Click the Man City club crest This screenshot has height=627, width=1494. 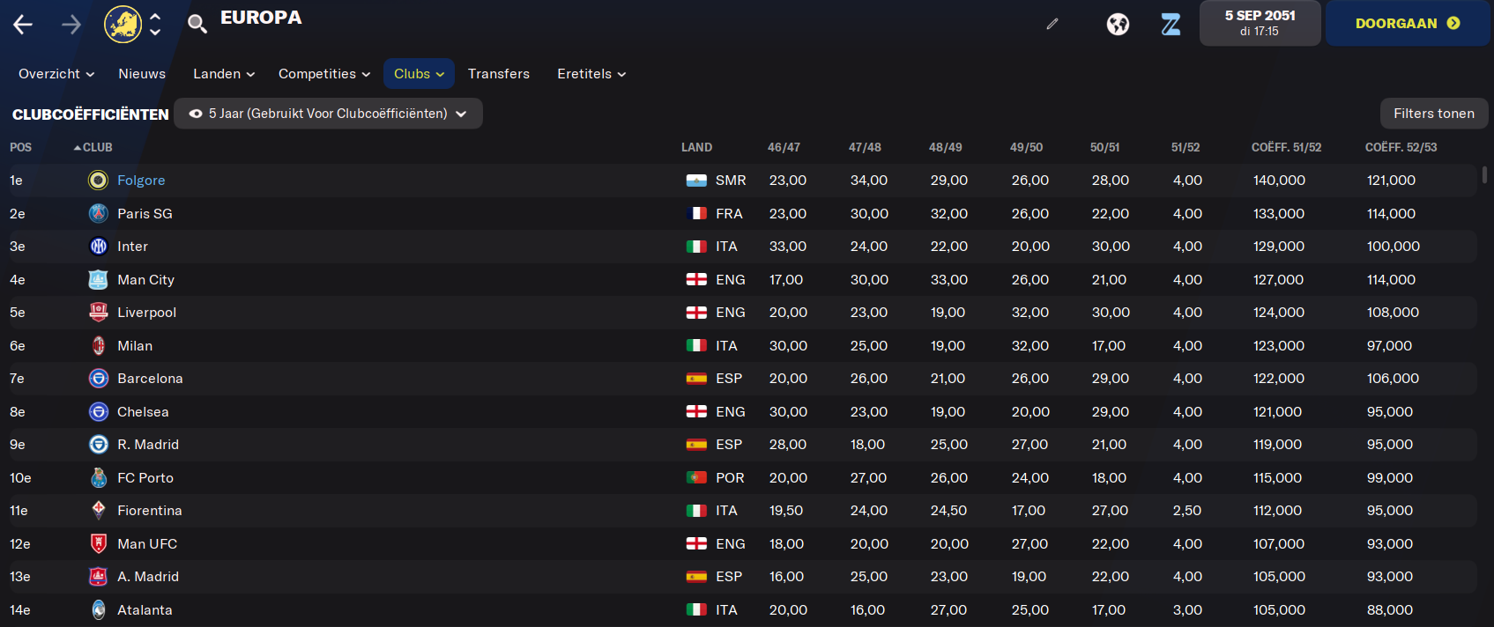pyautogui.click(x=98, y=279)
